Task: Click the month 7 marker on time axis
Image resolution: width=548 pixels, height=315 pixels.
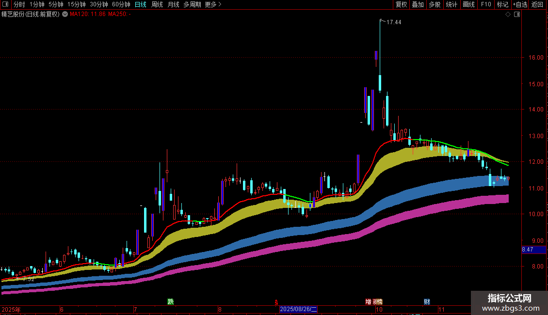Action: [135, 309]
